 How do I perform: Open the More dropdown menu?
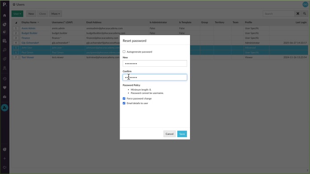click(55, 14)
